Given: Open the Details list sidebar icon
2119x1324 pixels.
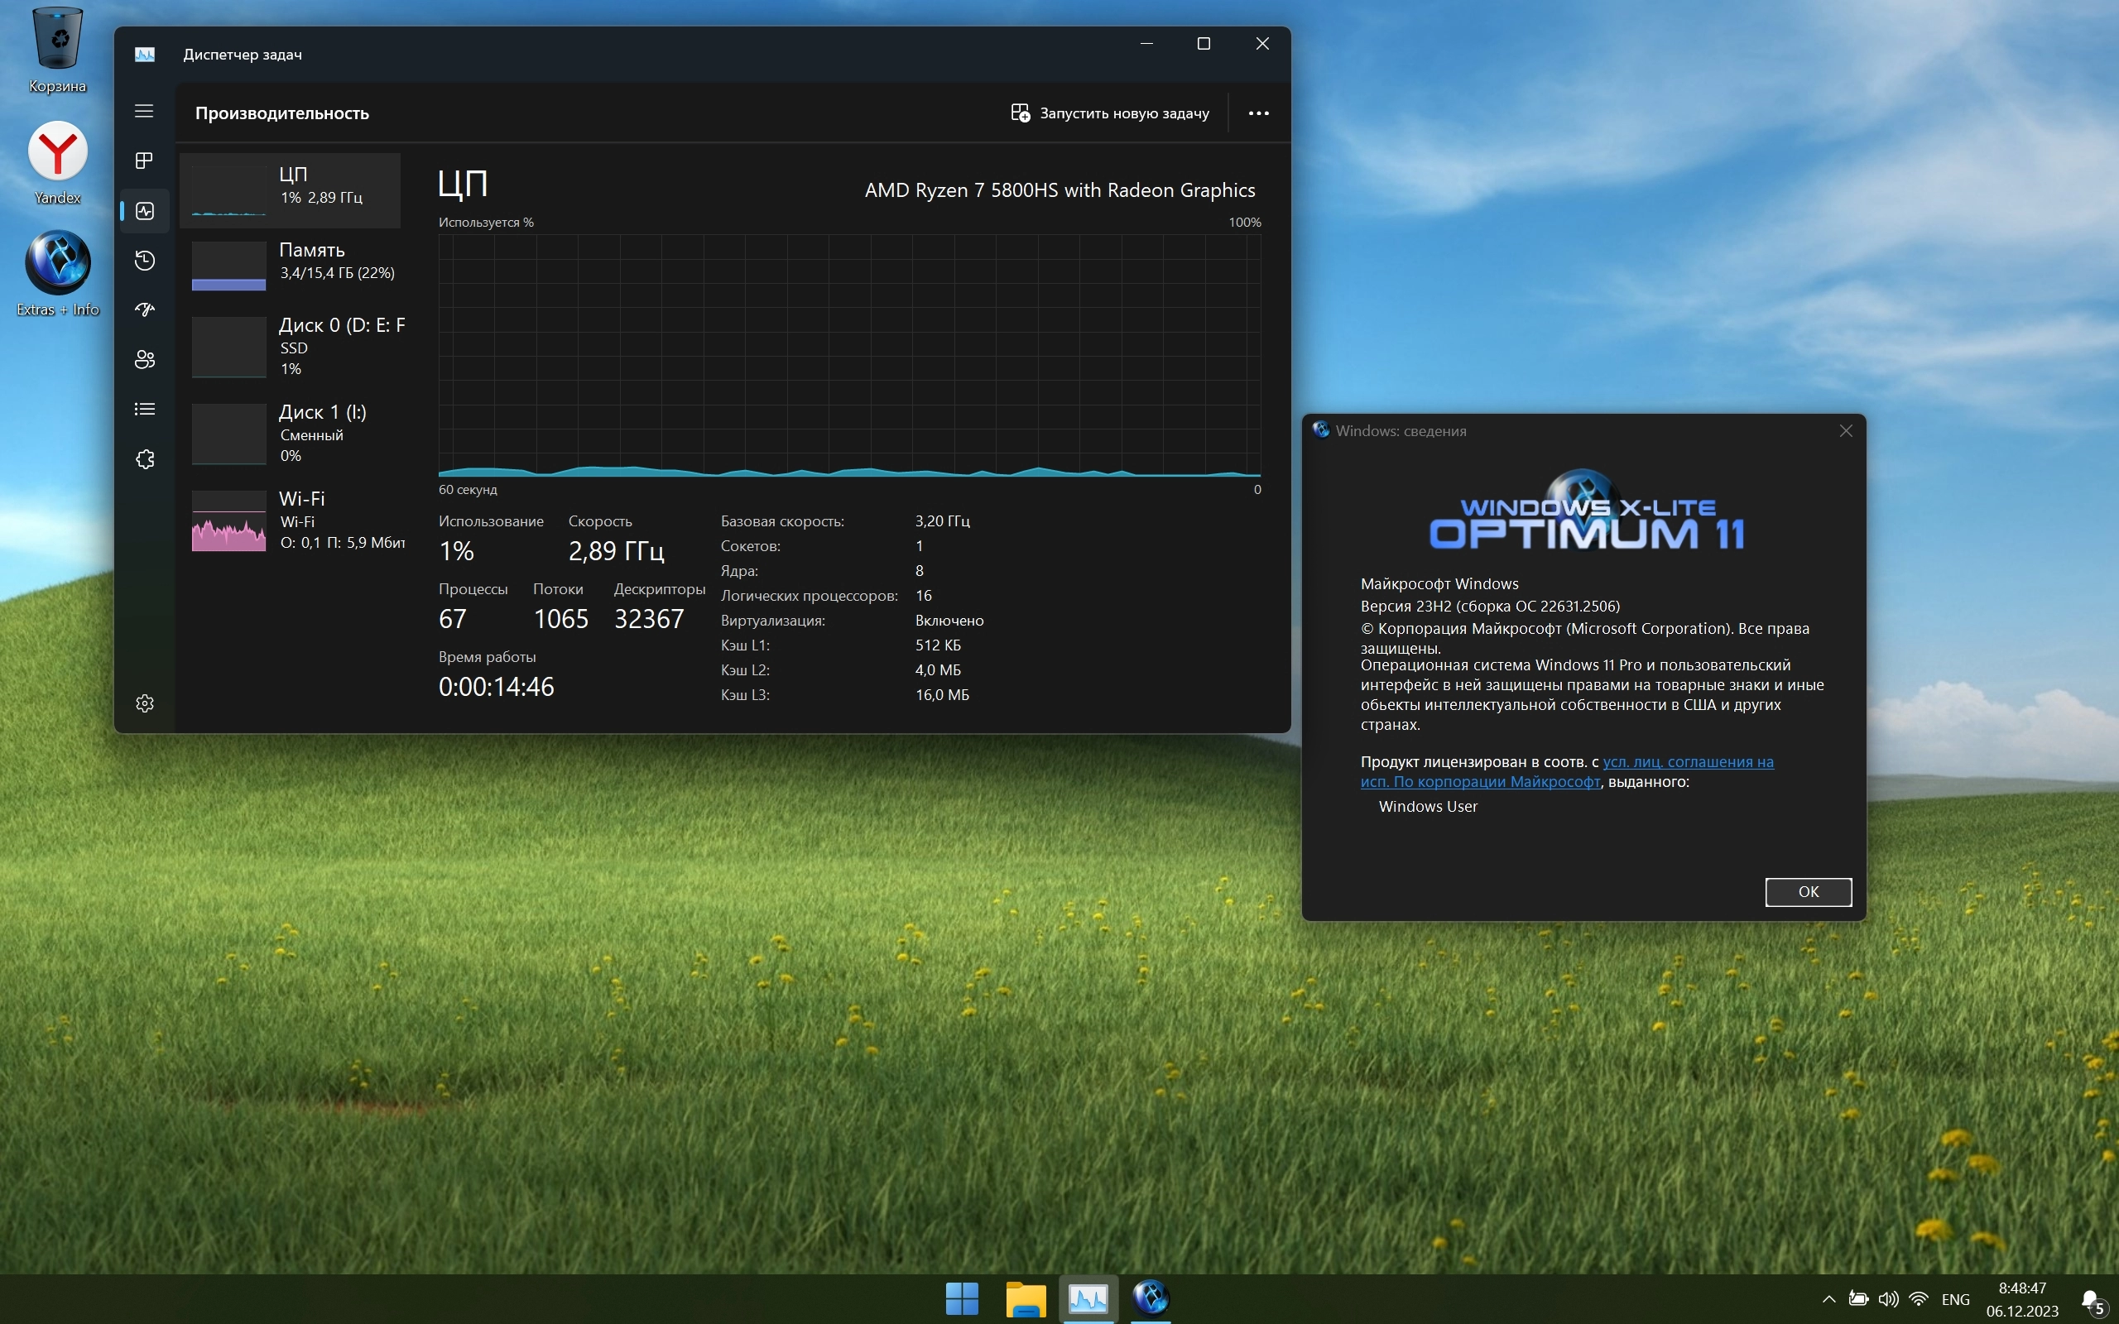Looking at the screenshot, I should (x=145, y=409).
